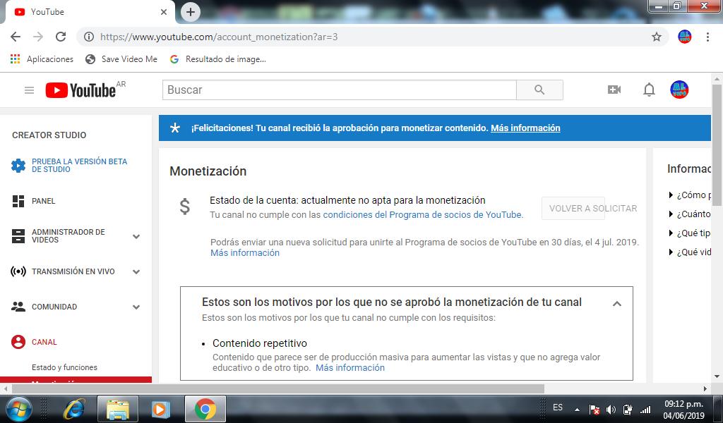The width and height of the screenshot is (723, 423).
Task: Click the horizontal page scrollbar
Action: (278, 389)
